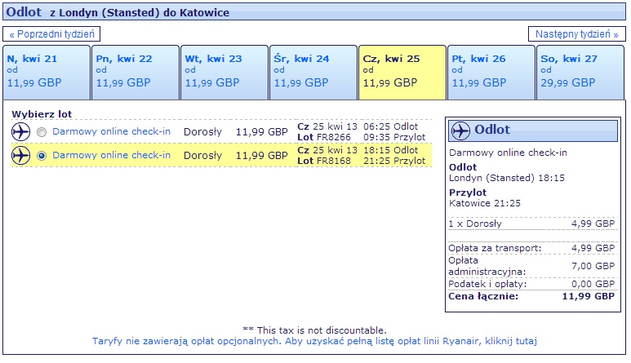Open the Darmowy online check-in link for FR8266
Image resolution: width=631 pixels, height=363 pixels.
coord(112,131)
